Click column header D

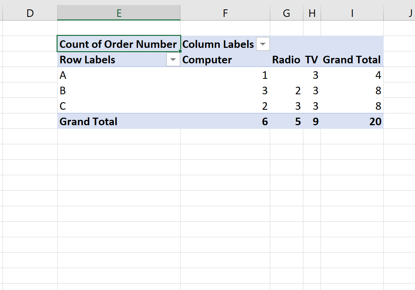coord(30,13)
